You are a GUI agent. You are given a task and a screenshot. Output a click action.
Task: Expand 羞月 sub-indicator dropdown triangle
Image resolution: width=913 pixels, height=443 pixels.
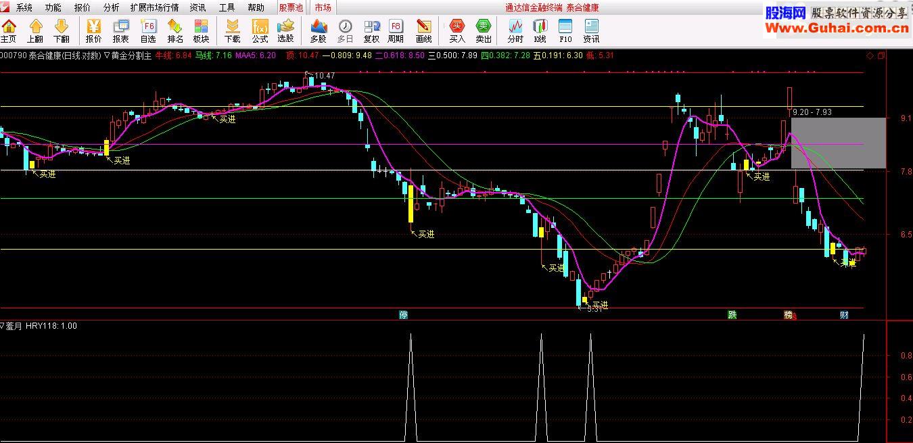tap(3, 326)
